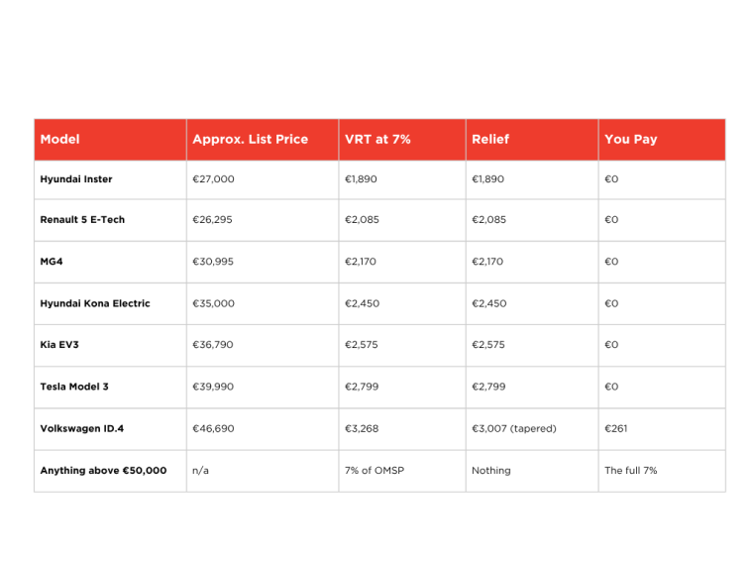Viewport: 753px width, 565px height.
Task: Click Hyundai Inster You Pay €0
Action: point(611,179)
